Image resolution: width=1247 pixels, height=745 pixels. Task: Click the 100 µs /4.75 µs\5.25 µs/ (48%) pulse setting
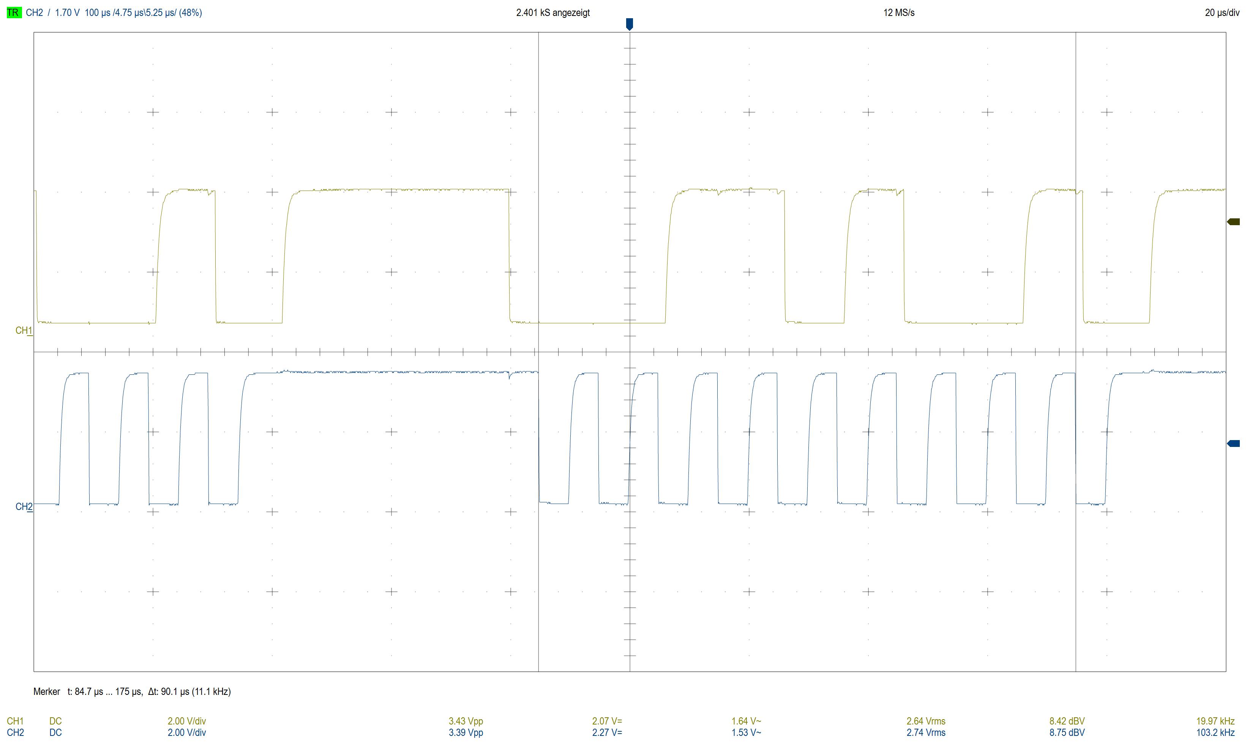143,13
